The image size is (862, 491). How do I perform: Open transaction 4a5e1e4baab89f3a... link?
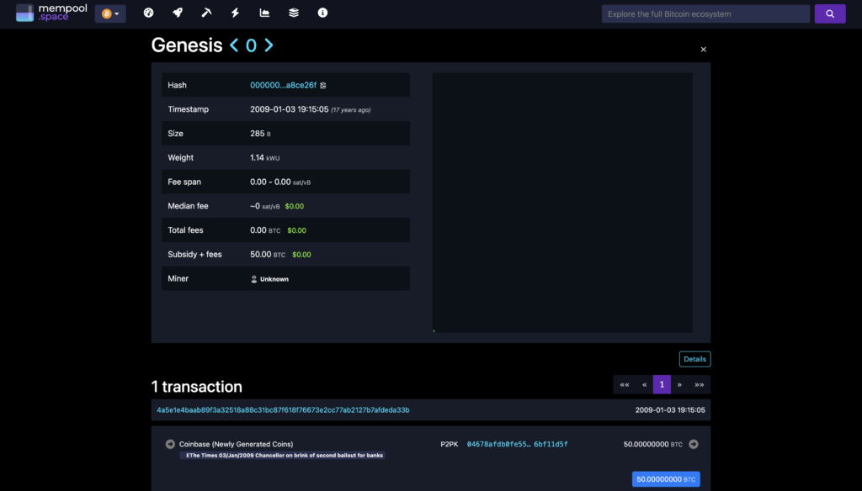pyautogui.click(x=283, y=410)
